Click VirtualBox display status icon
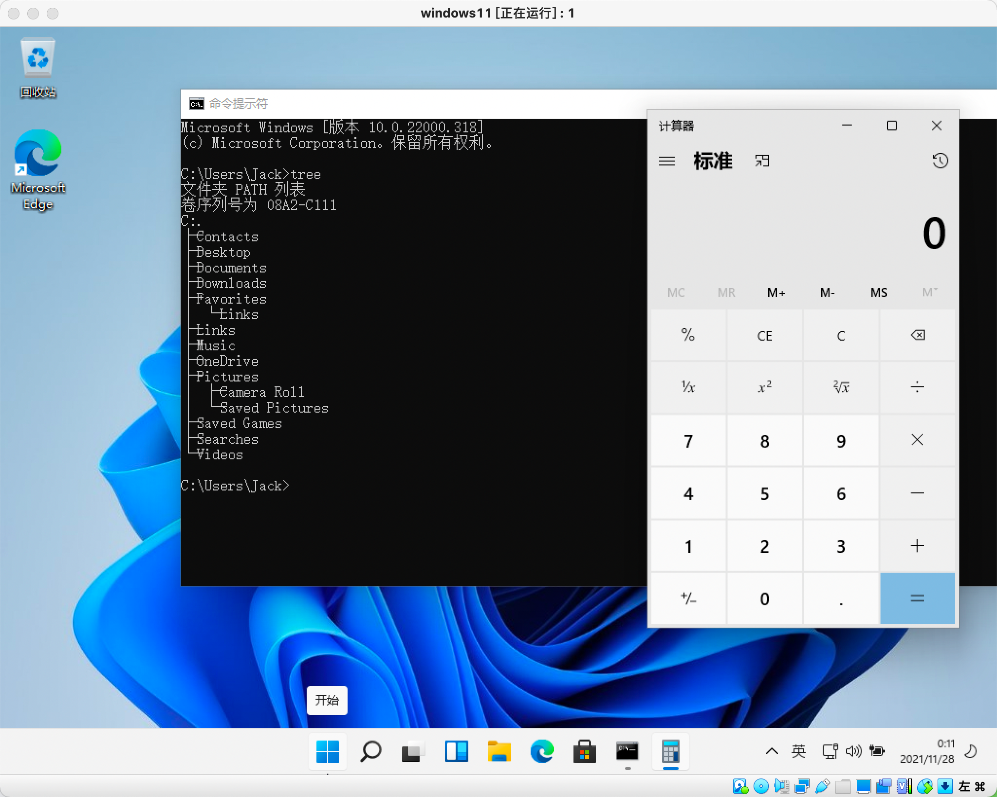Screen dimensions: 997x797 (x=863, y=786)
